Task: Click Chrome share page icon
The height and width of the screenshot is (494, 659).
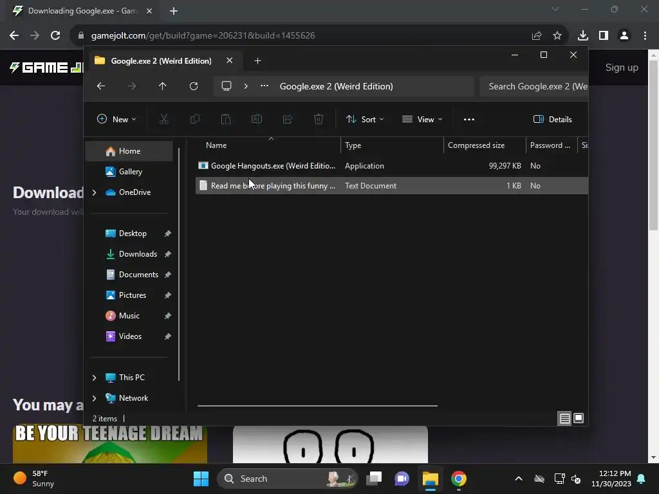Action: 537,36
